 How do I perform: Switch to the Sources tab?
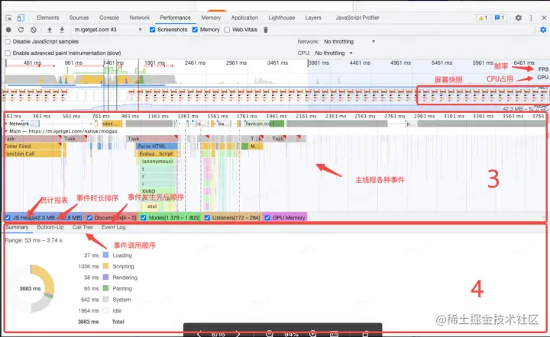pos(79,18)
